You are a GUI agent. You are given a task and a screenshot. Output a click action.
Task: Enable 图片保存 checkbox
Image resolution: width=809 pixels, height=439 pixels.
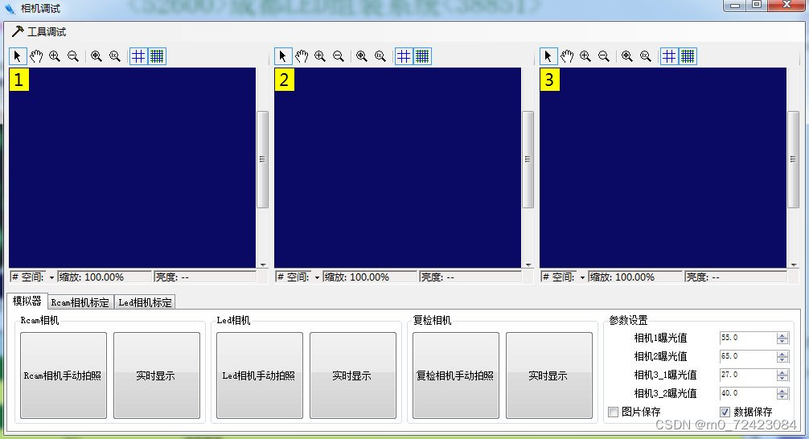pos(613,412)
